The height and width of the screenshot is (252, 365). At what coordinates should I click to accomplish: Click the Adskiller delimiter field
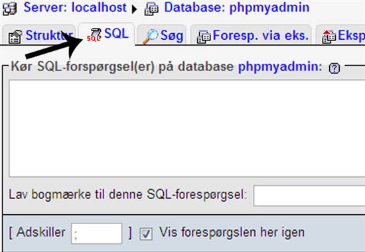point(97,233)
